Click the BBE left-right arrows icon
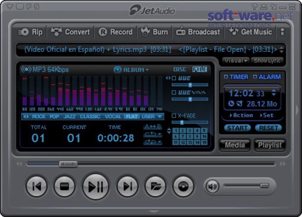Screen dimensions: 302x217 point(168,78)
